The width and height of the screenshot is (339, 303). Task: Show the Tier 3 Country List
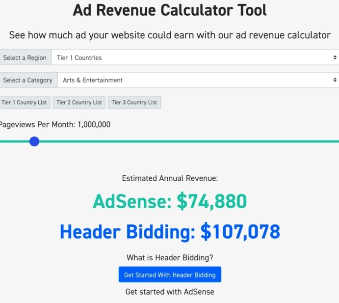click(134, 103)
